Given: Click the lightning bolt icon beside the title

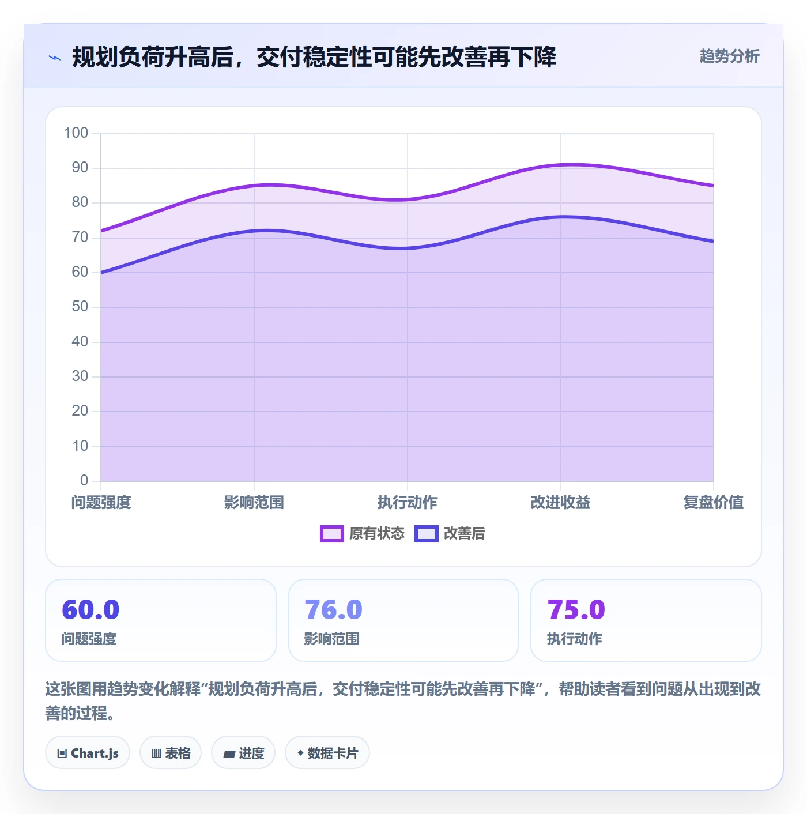Looking at the screenshot, I should click(x=55, y=58).
